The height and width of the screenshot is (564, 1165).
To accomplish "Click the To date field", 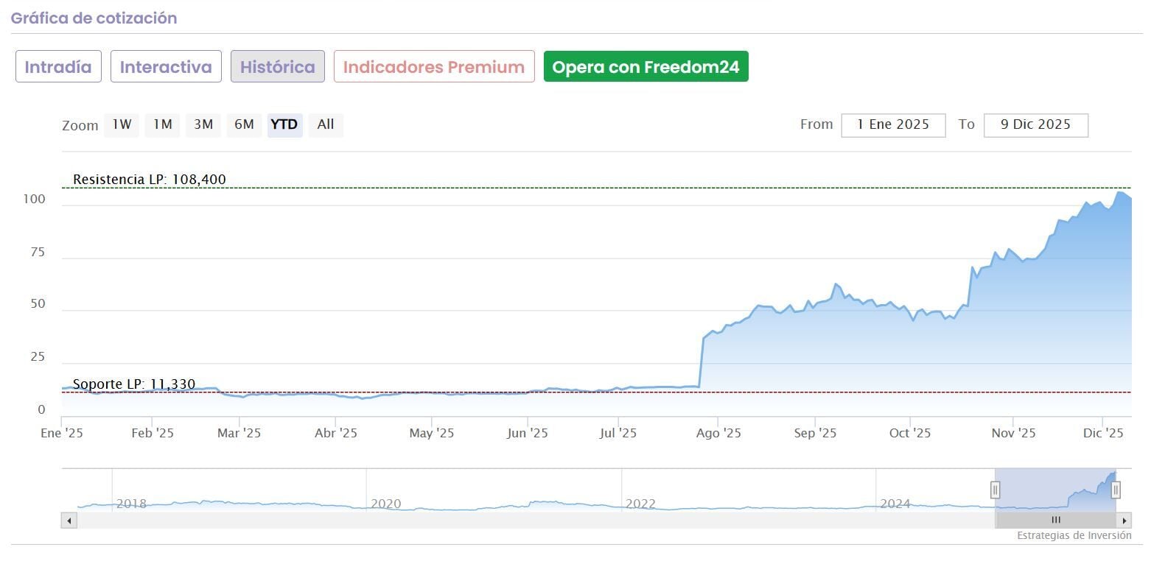I will tap(1035, 125).
